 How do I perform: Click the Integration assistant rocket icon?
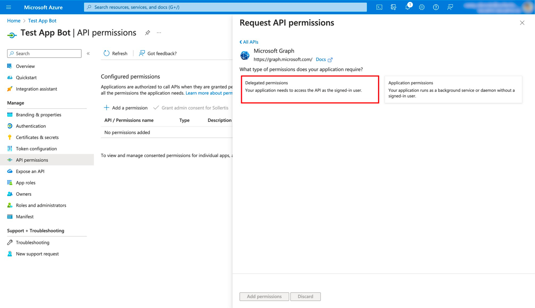[x=10, y=89]
